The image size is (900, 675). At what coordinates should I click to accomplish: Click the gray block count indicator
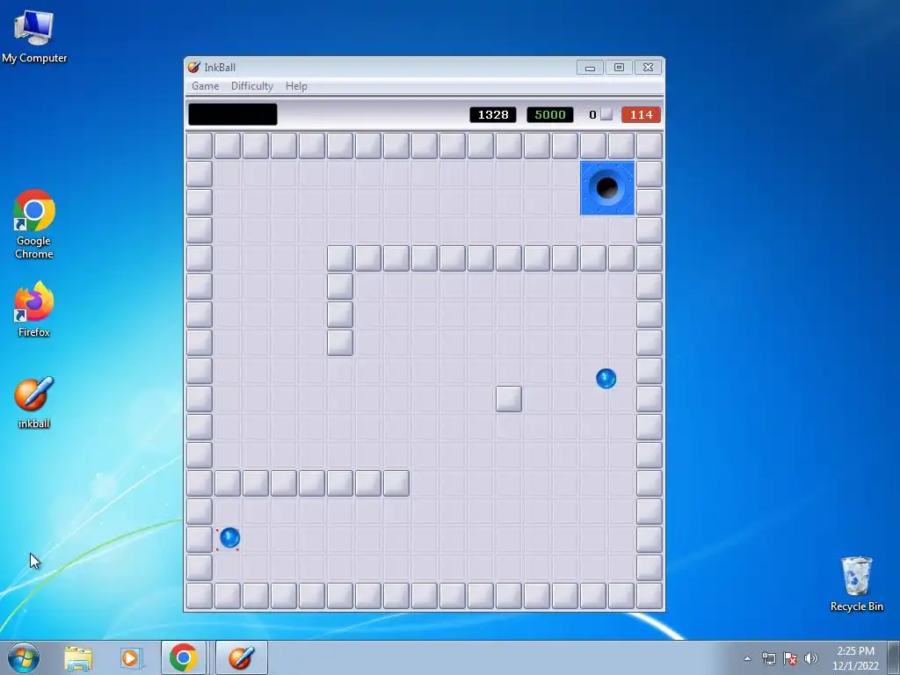[601, 115]
